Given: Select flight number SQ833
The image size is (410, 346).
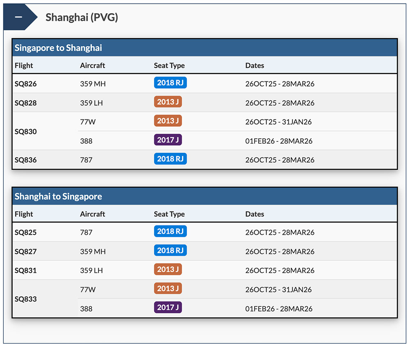Looking at the screenshot, I should pos(25,299).
